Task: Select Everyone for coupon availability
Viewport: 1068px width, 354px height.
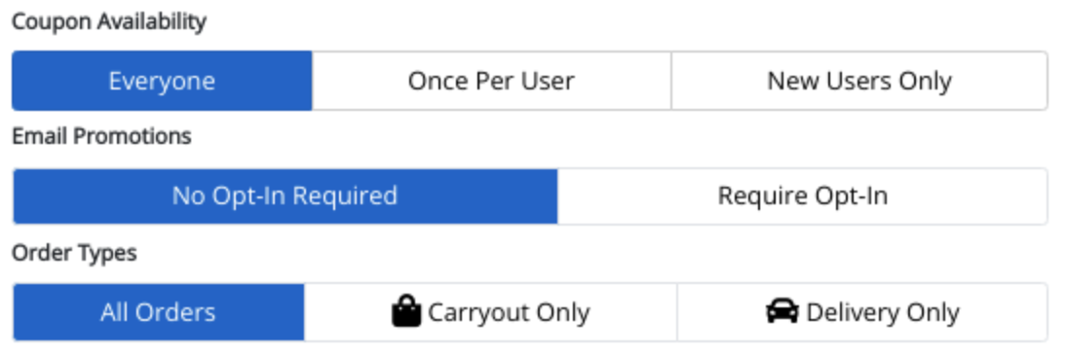Action: click(x=162, y=80)
